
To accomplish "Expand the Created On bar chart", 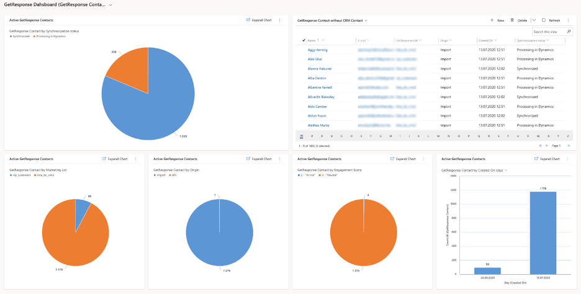I will 547,159.
